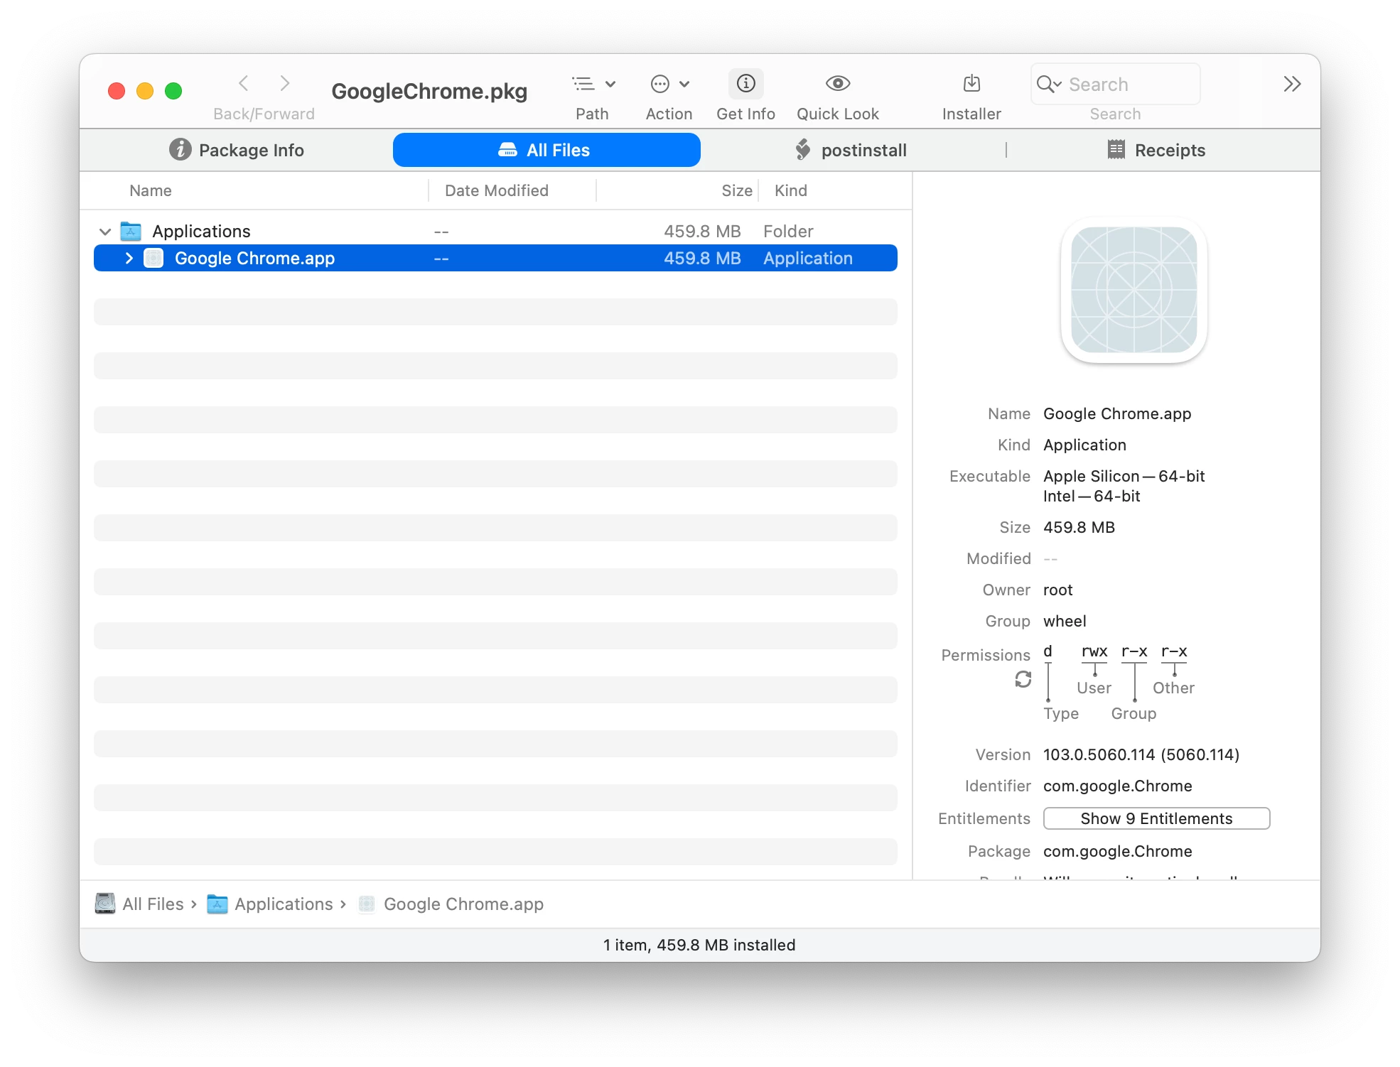Viewport: 1400px width, 1067px height.
Task: Click the 459.8 MB size value in inspector
Action: pos(1079,527)
